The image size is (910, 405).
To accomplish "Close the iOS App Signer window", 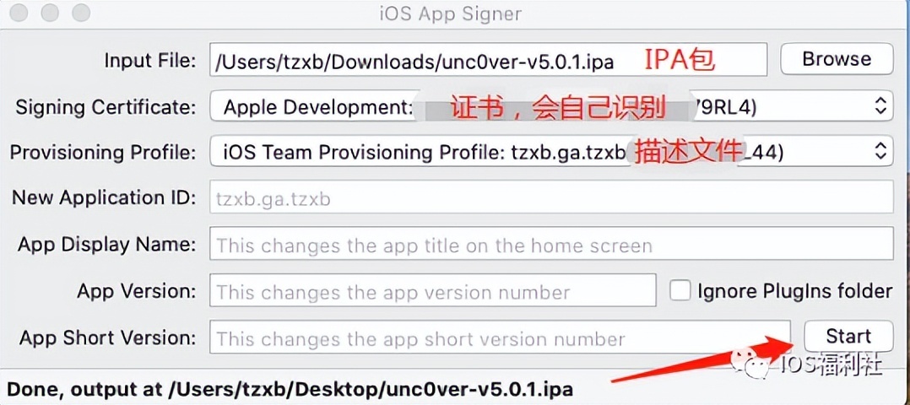I will pyautogui.click(x=19, y=13).
